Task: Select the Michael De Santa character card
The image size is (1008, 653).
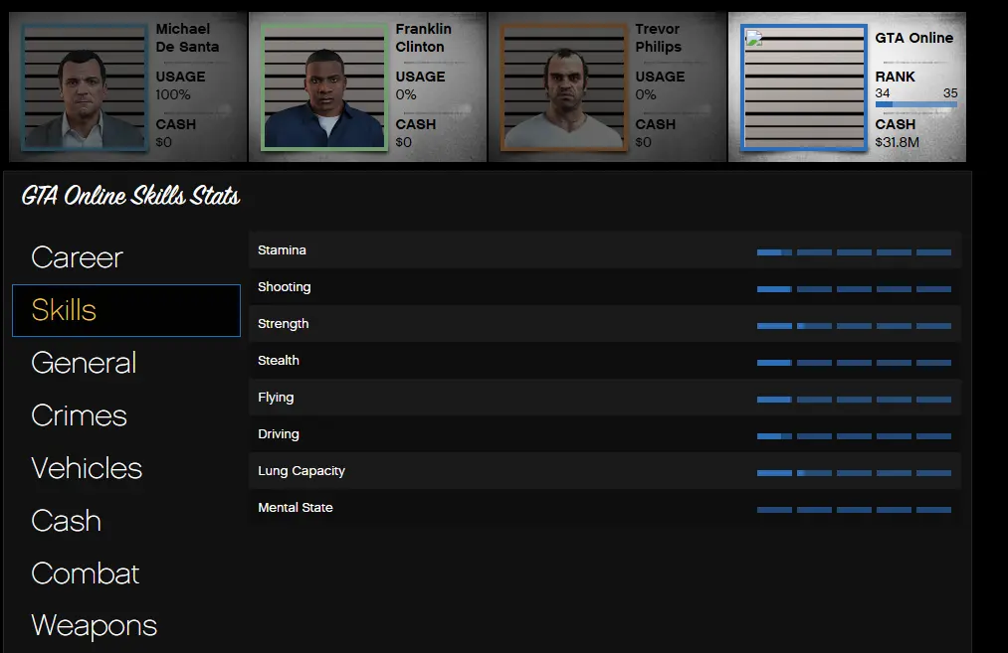Action: (x=127, y=86)
